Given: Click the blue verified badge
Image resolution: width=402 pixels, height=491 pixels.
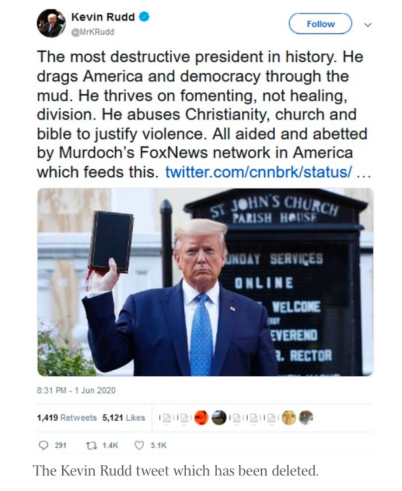Looking at the screenshot, I should click(x=145, y=17).
